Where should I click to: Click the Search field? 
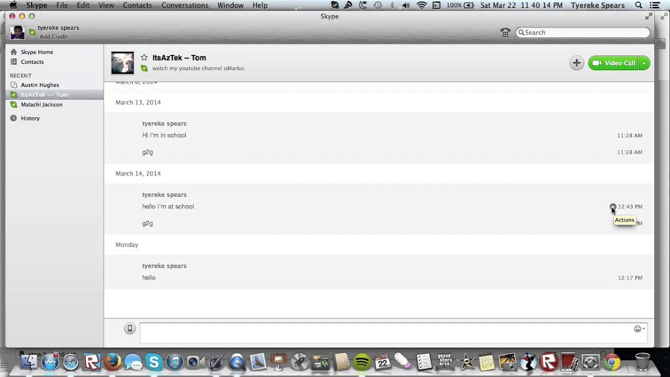pos(583,32)
